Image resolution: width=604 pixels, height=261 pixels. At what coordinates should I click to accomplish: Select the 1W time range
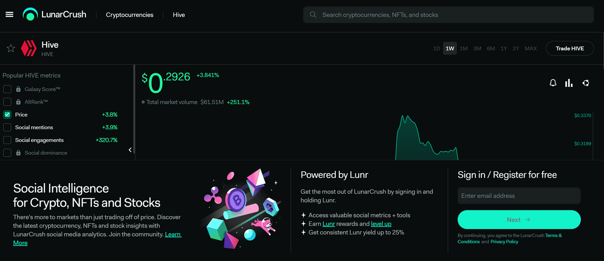[x=450, y=48]
